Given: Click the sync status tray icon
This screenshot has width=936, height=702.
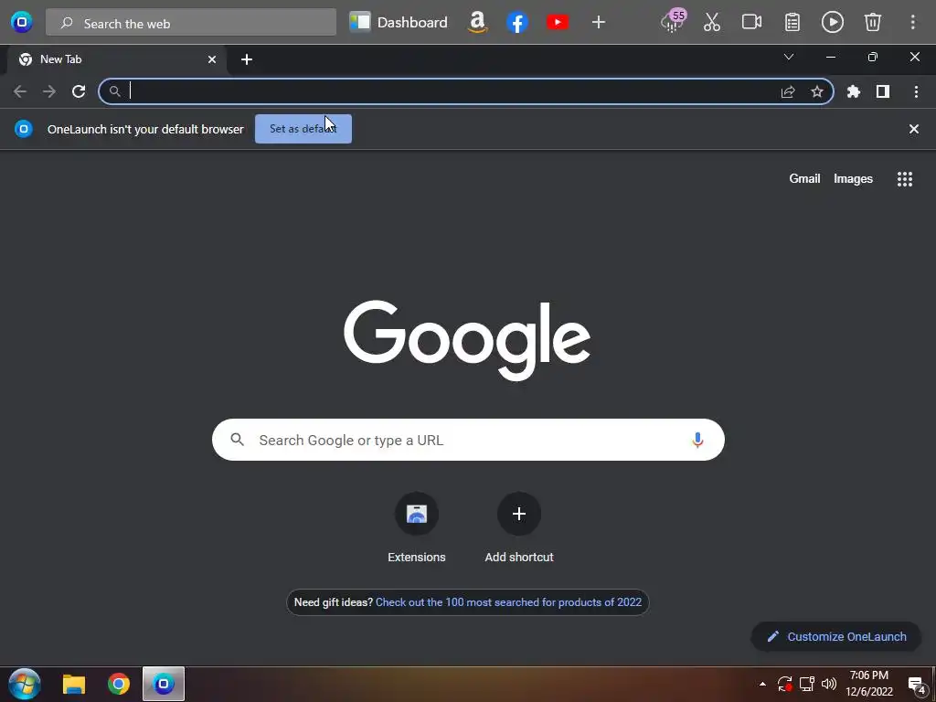Looking at the screenshot, I should [784, 684].
